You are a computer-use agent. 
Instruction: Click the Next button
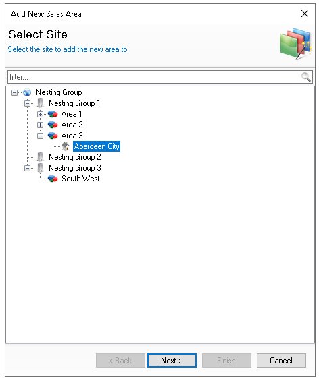pyautogui.click(x=172, y=360)
